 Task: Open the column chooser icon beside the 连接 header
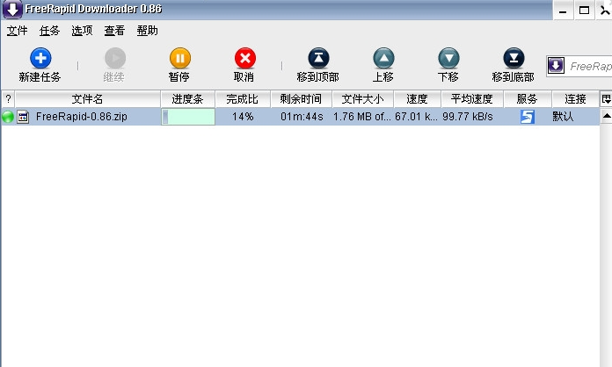point(606,99)
